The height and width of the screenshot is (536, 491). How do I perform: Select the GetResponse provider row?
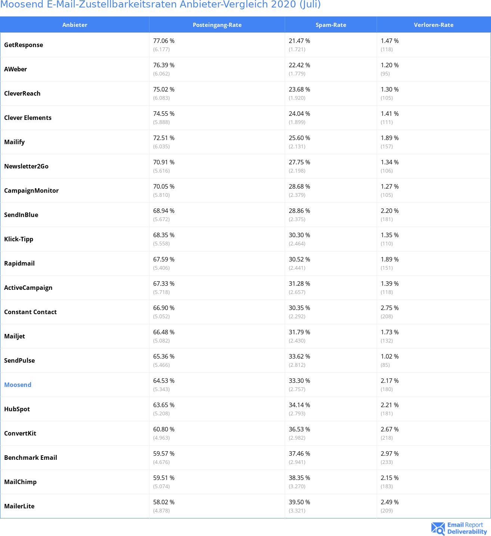(x=245, y=45)
